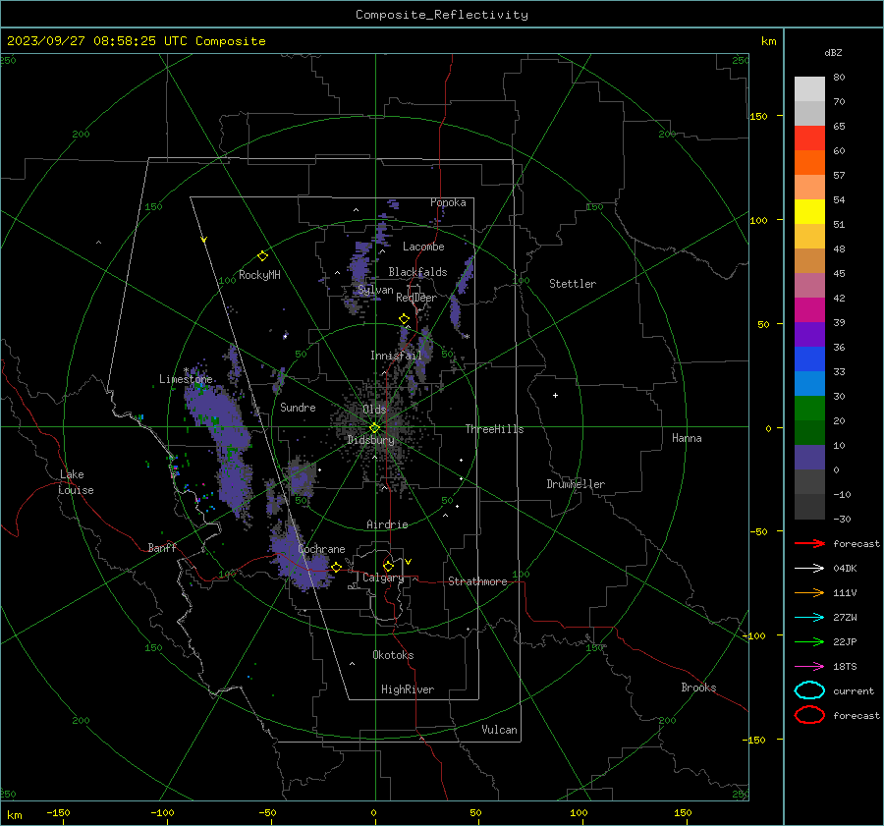Click the cyan current ellipse symbol

pyautogui.click(x=809, y=690)
